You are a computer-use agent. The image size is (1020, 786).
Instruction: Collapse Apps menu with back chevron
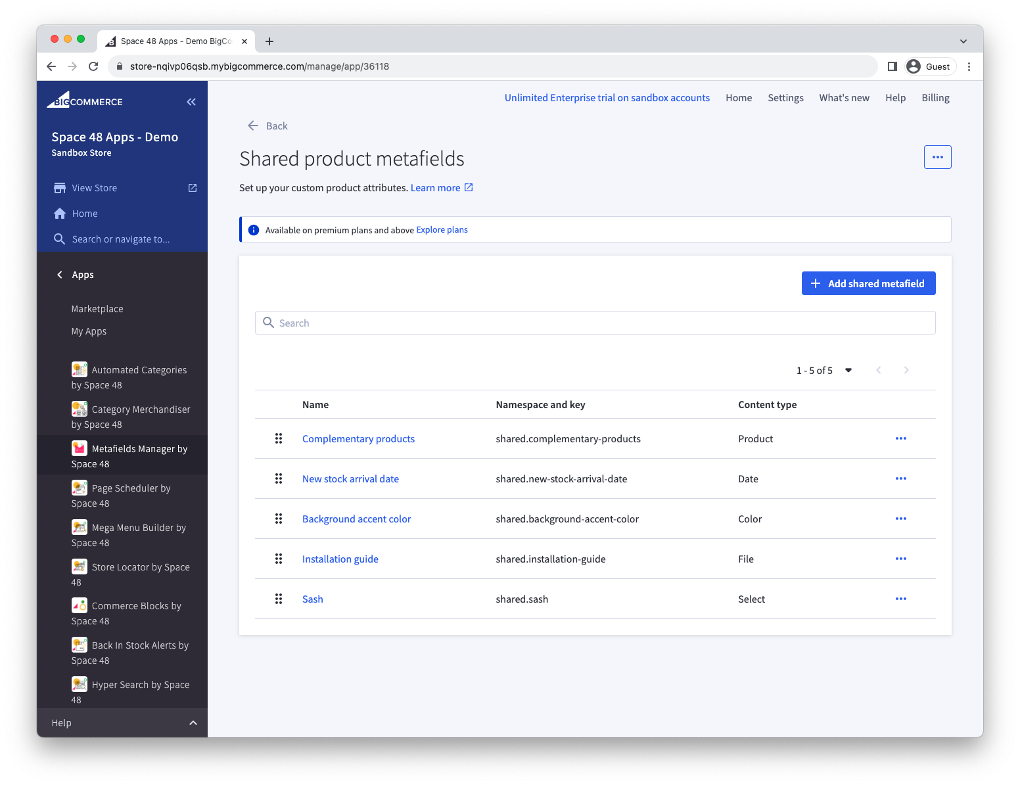pos(60,275)
